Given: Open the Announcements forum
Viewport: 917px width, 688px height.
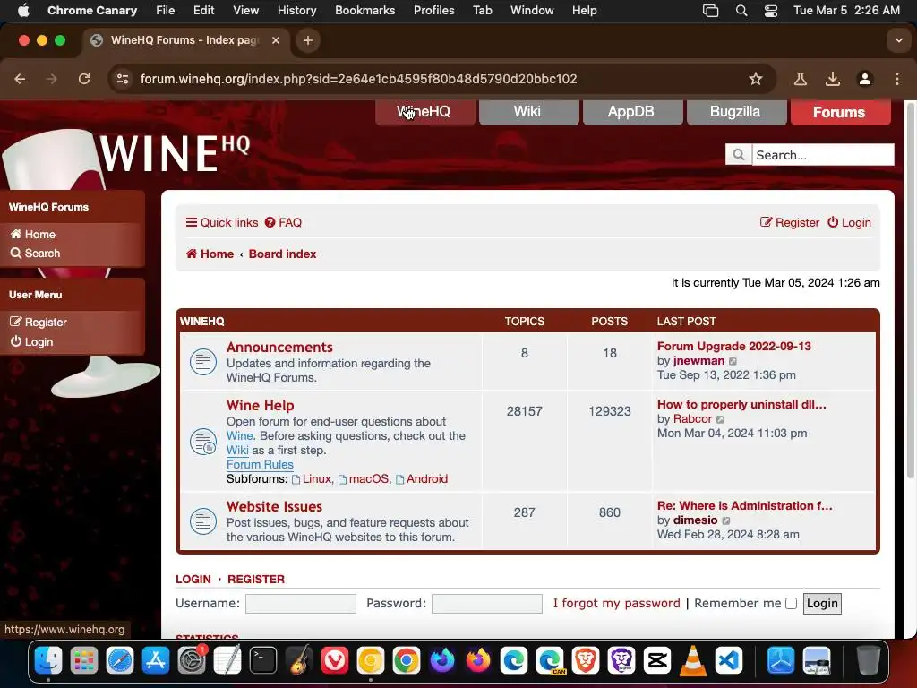Looking at the screenshot, I should click(279, 348).
